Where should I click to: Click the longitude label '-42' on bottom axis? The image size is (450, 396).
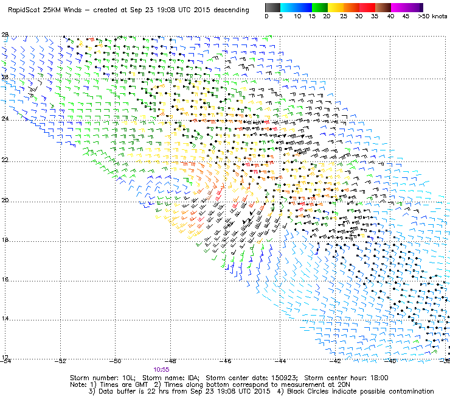tap(335, 361)
